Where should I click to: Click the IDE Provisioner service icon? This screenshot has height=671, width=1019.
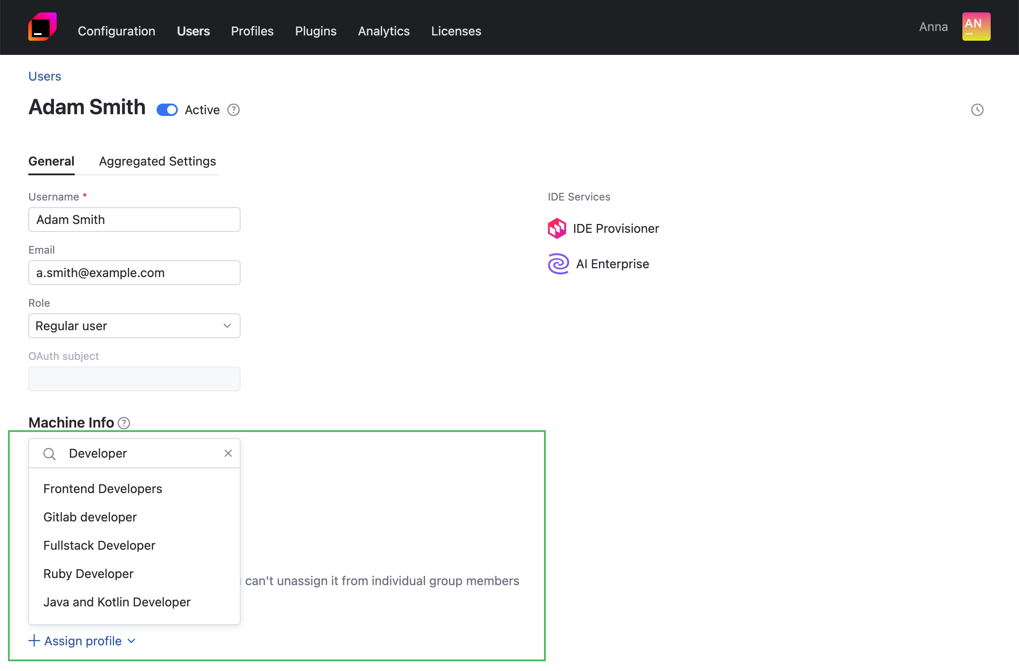(x=558, y=228)
